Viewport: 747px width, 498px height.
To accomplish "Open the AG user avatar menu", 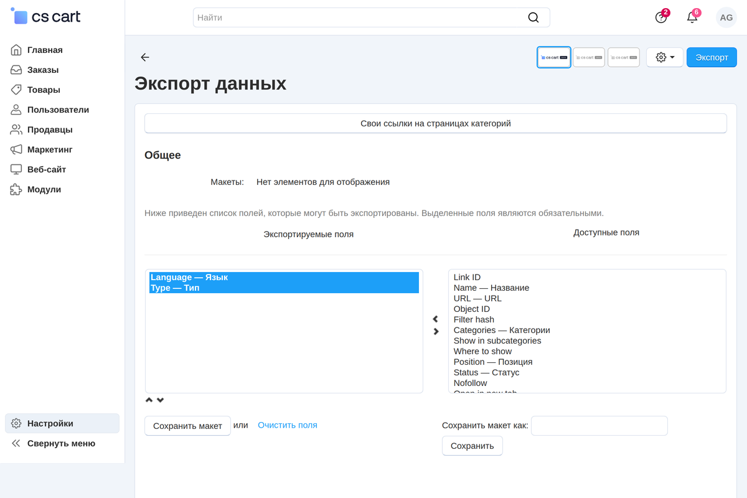I will [726, 17].
